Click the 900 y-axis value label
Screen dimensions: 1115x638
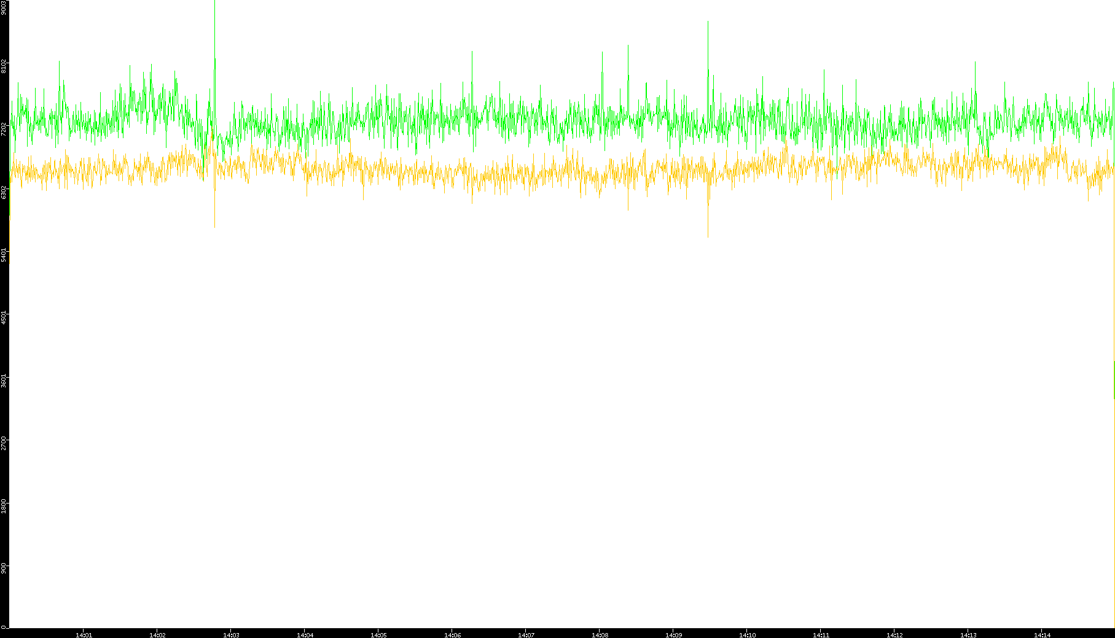pyautogui.click(x=4, y=568)
